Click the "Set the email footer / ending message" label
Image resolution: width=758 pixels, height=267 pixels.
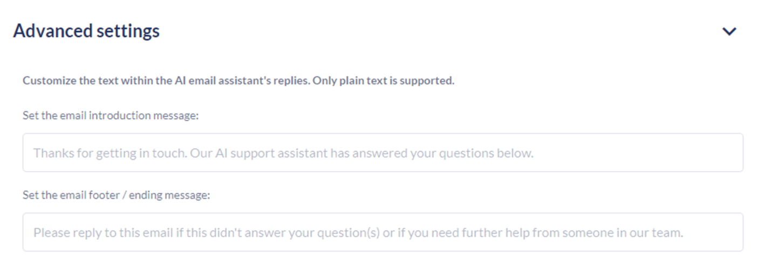click(116, 195)
